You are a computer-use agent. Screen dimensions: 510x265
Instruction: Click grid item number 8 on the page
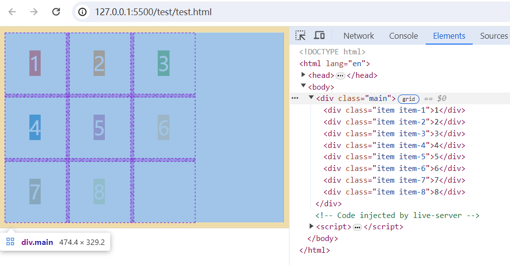[99, 192]
